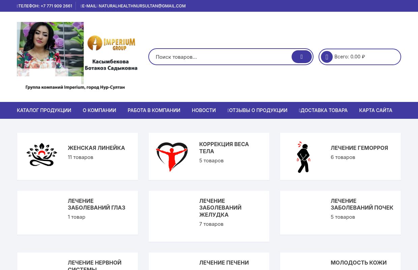Open the ЛЕЧЕНИЕ ЗАБОЛЕВАНИЙ ГЛАЗ category
Viewport: 418px width, 270px height.
coord(96,204)
